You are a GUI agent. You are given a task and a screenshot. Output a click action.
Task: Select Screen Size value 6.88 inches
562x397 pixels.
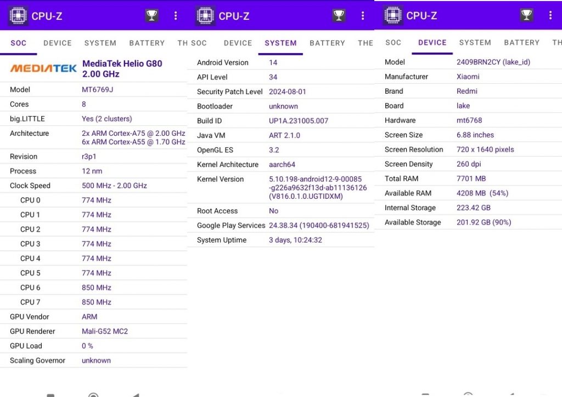pos(475,135)
